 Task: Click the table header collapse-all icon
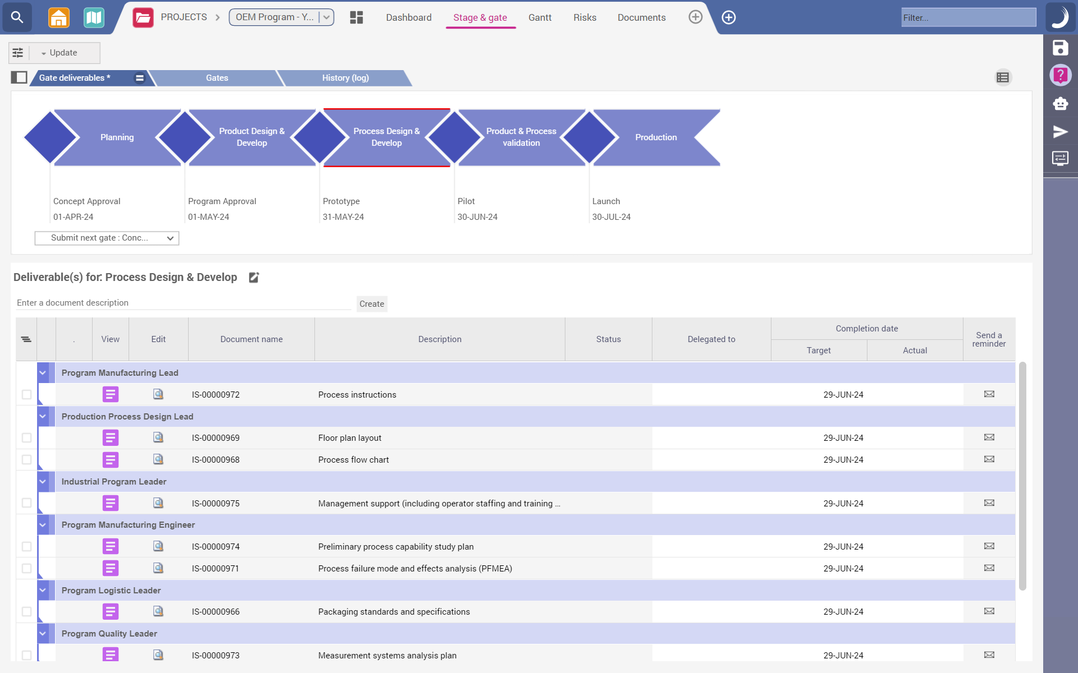click(x=26, y=339)
